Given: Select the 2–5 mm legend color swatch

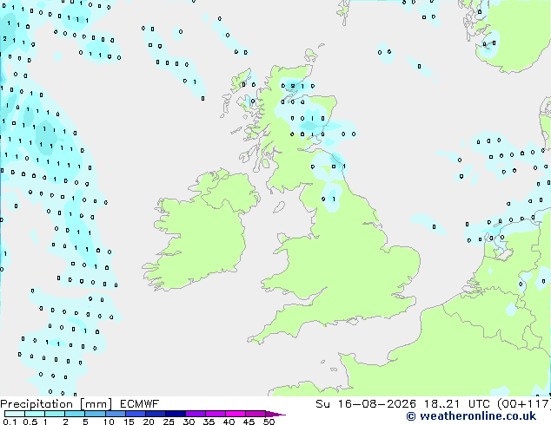Looking at the screenshot, I should coord(75,414).
